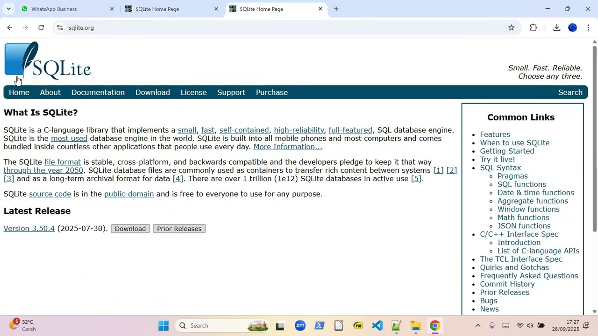Open the 'Try it live!' link
The image size is (598, 336).
[497, 160]
